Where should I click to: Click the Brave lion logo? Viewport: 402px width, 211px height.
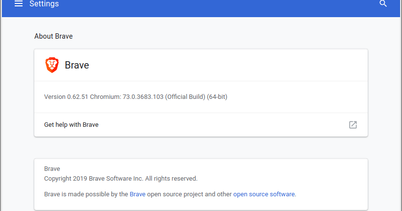pyautogui.click(x=52, y=65)
